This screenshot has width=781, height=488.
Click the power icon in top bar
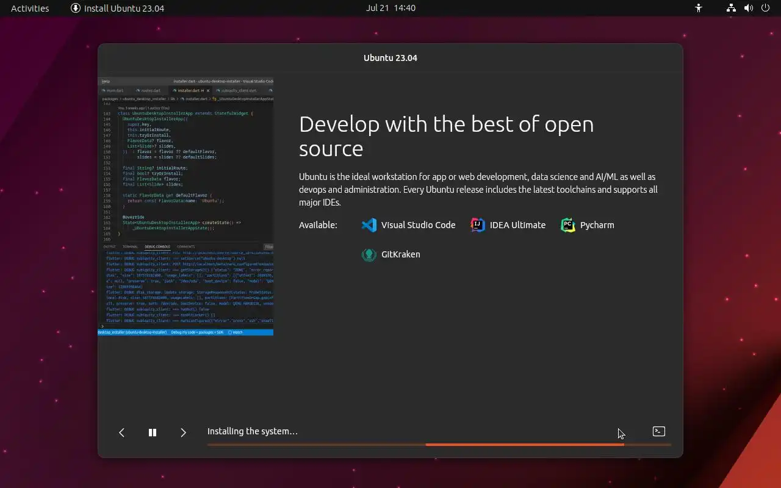[x=766, y=8]
